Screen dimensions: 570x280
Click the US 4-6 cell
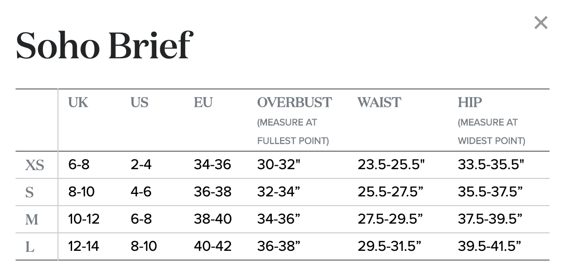[141, 192]
